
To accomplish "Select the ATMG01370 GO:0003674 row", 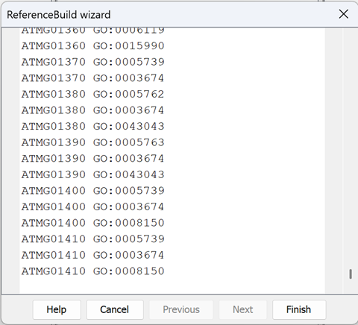I will point(92,78).
